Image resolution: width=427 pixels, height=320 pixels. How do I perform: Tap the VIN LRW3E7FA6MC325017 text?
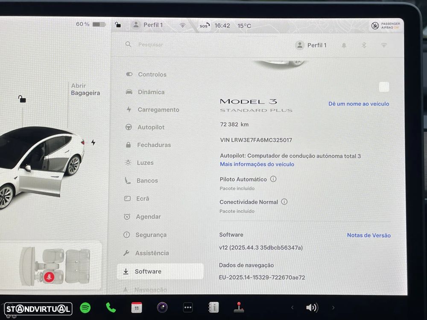tap(256, 140)
